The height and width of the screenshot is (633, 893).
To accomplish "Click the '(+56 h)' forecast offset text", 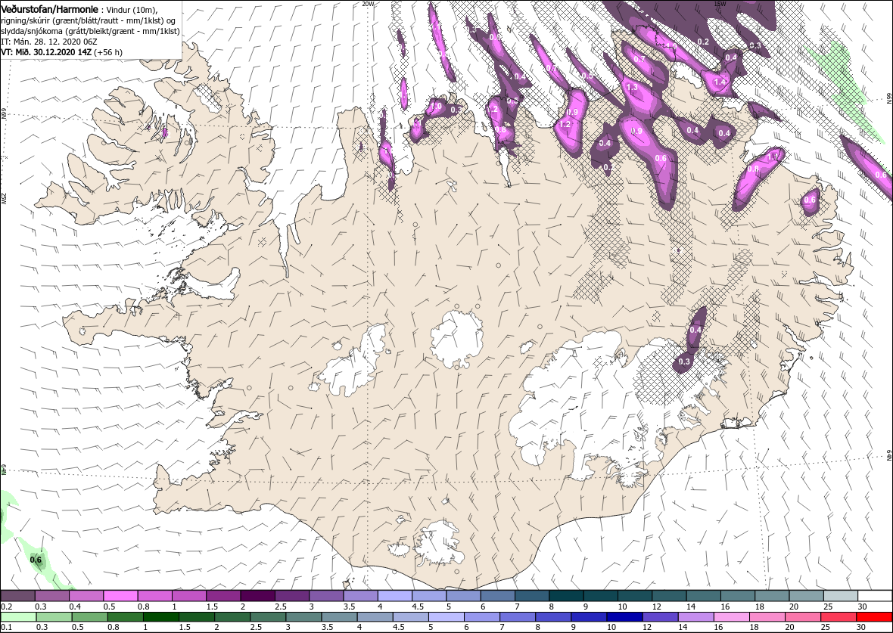I will 109,52.
